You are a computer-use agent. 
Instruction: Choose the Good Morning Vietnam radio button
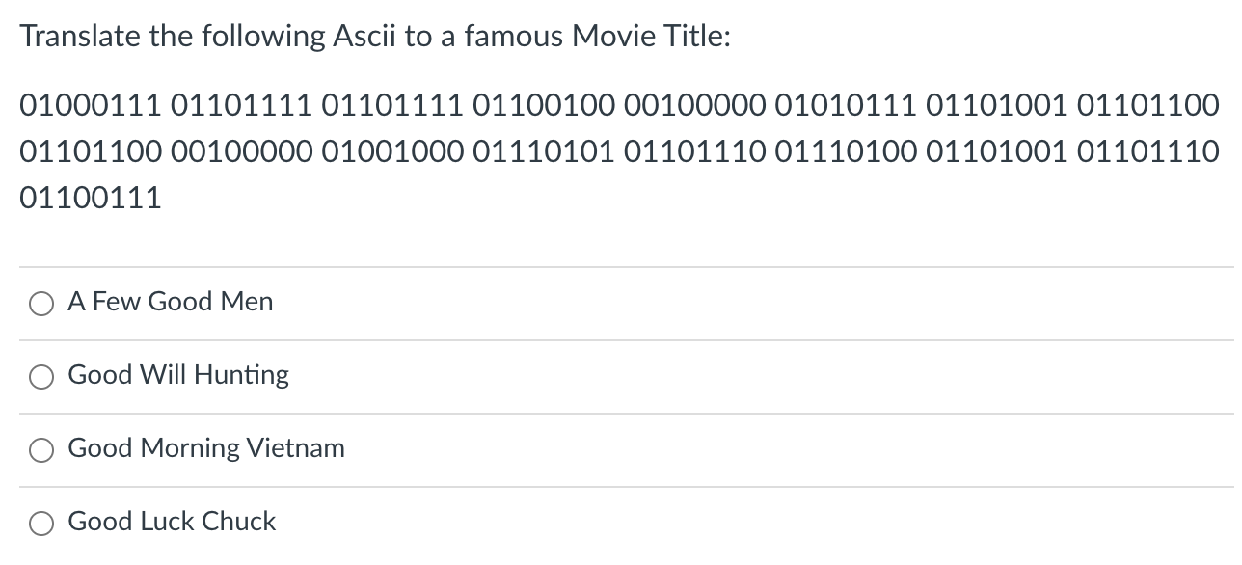click(x=40, y=449)
